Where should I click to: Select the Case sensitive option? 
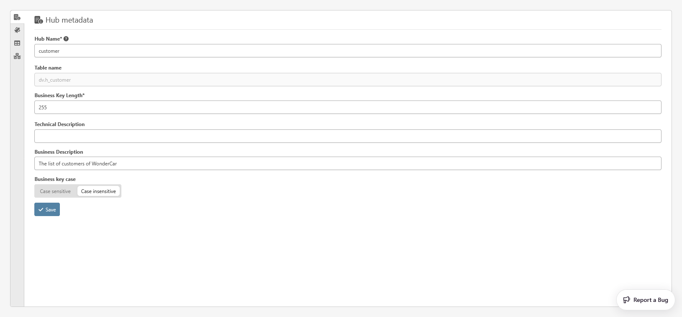pos(55,191)
